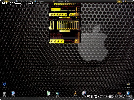Image resolution: width=134 pixels, height=100 pixels.
Task: Click the equalizer title bar label
Action: (65, 18)
